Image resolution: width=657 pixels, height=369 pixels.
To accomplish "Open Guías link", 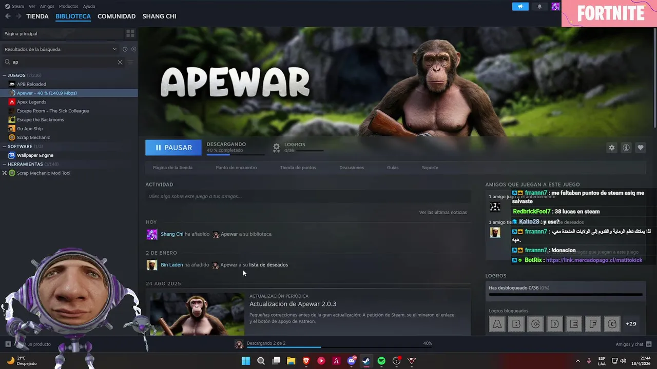I will (393, 168).
